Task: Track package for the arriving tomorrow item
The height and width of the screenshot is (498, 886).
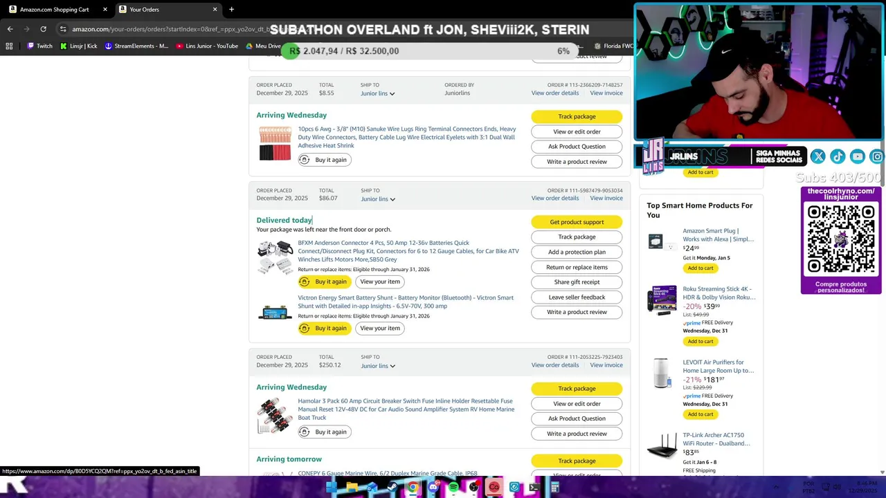Action: [577, 461]
